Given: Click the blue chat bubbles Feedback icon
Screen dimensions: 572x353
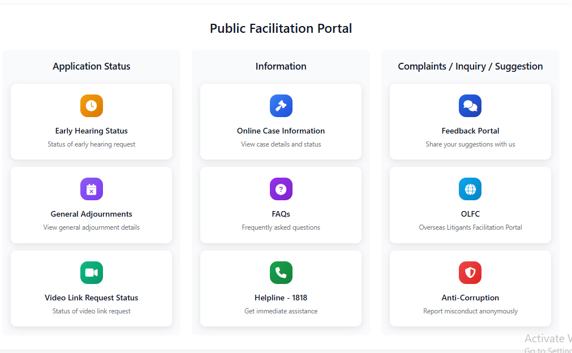Looking at the screenshot, I should click(x=470, y=106).
